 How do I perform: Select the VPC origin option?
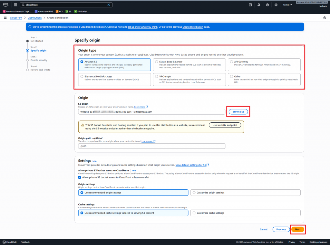pyautogui.click(x=189, y=79)
